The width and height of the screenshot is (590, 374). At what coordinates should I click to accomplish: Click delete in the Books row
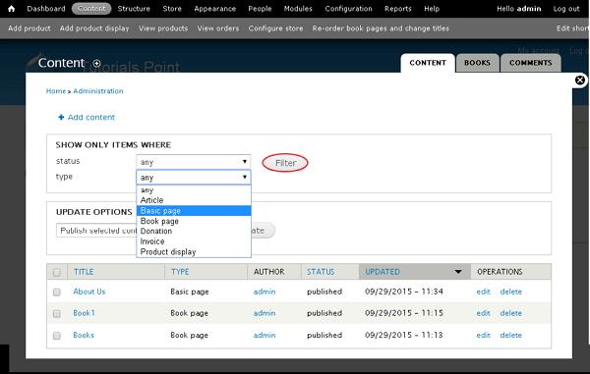coord(510,335)
